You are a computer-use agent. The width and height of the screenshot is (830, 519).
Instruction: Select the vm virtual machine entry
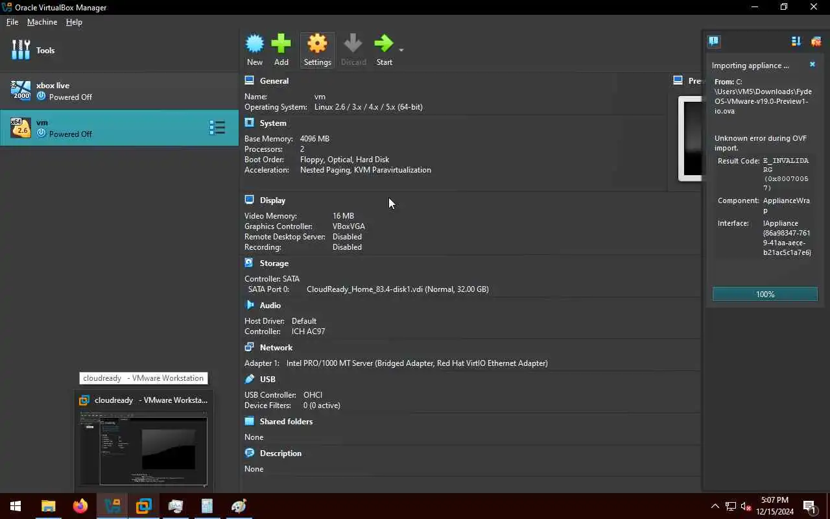119,128
